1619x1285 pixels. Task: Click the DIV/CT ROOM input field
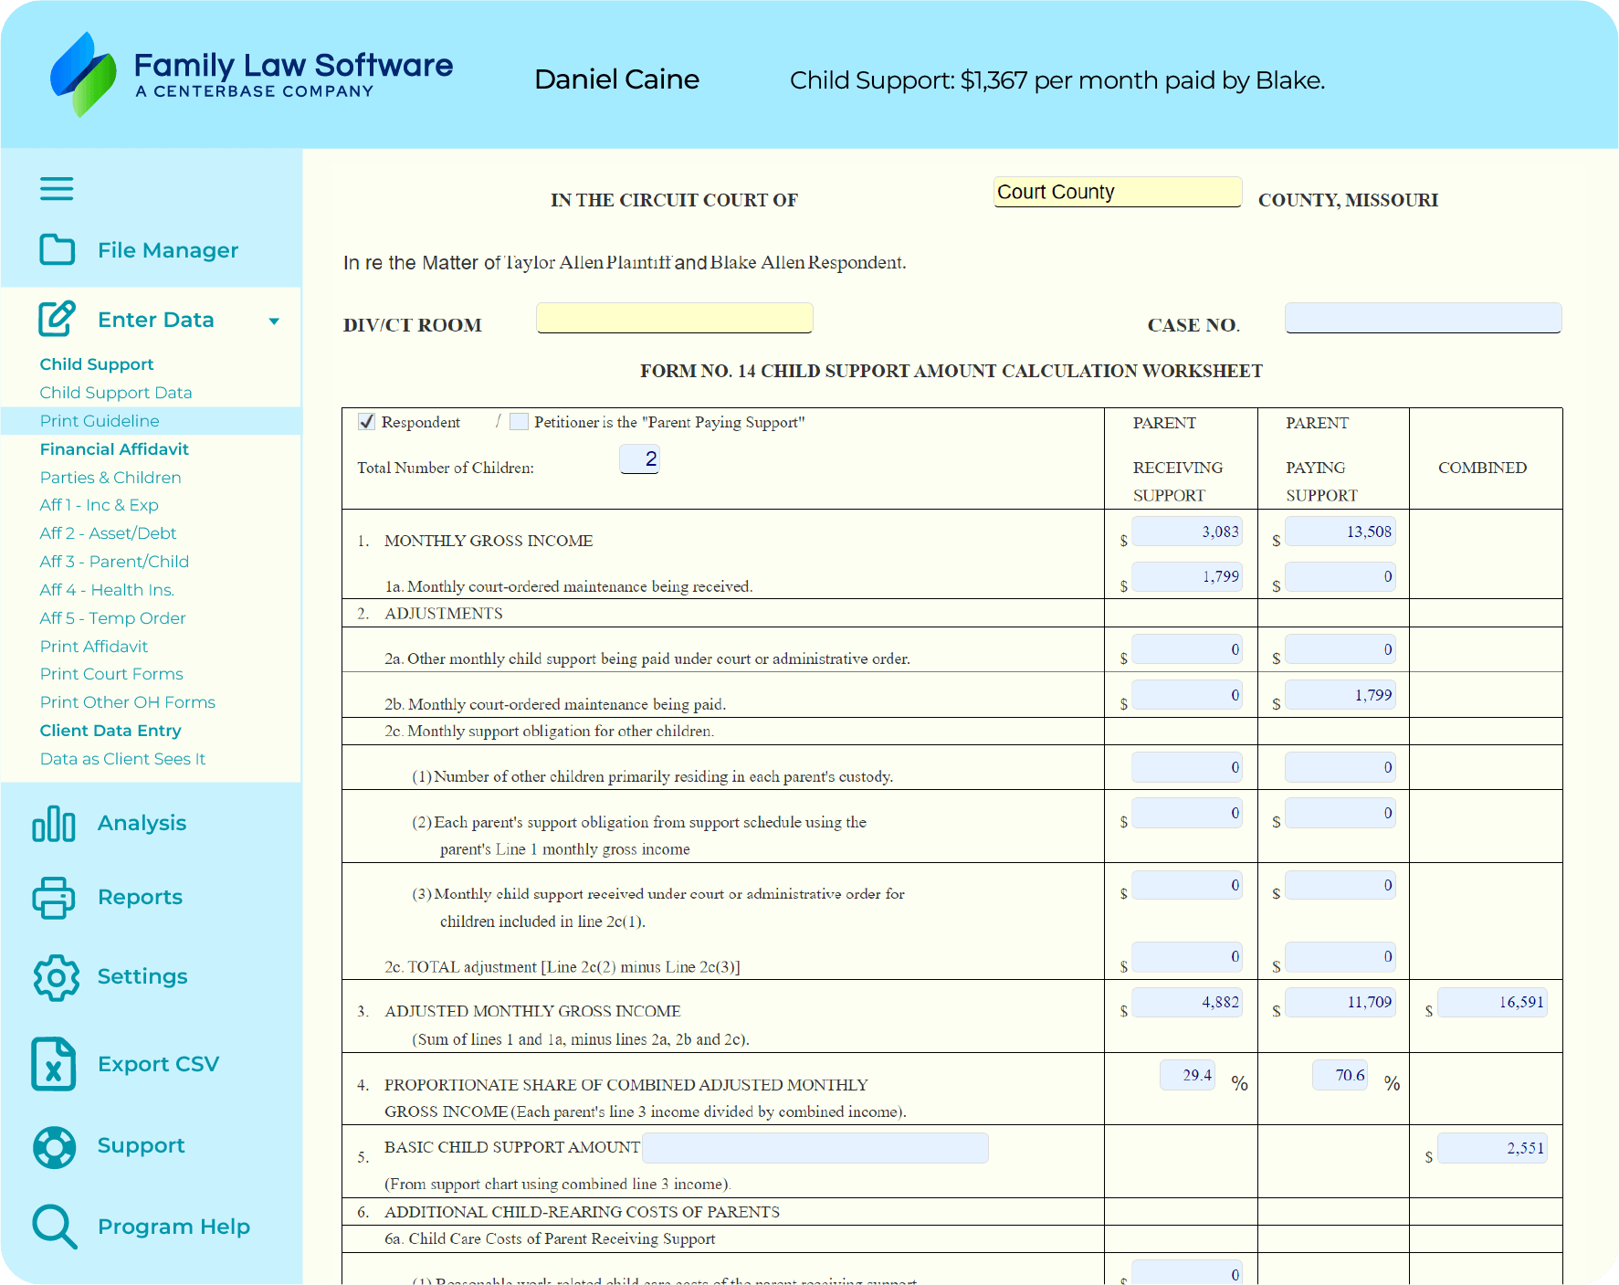point(674,318)
